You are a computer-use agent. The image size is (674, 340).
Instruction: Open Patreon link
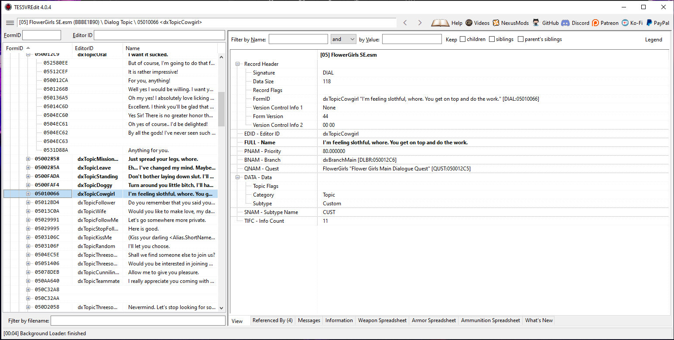point(606,23)
